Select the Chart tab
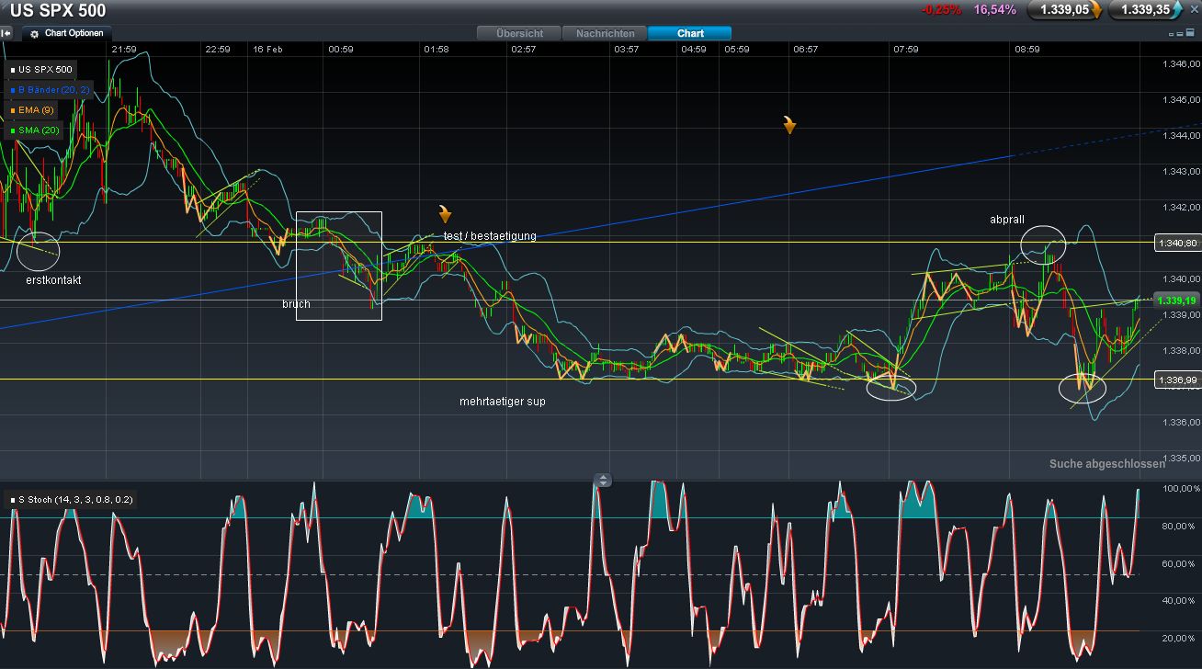The image size is (1202, 669). [690, 33]
